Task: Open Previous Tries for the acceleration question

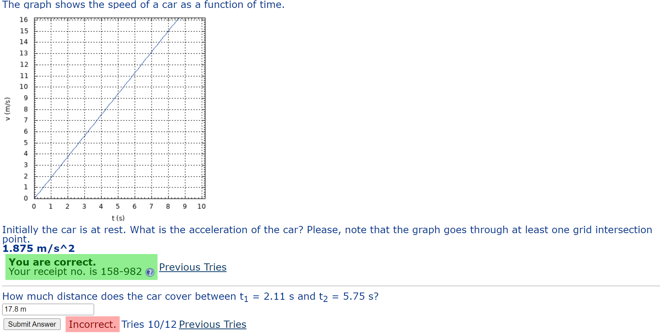Action: 192,267
